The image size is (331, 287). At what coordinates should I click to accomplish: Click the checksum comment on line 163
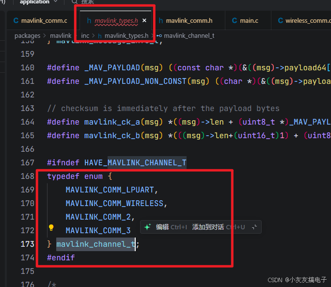point(163,109)
